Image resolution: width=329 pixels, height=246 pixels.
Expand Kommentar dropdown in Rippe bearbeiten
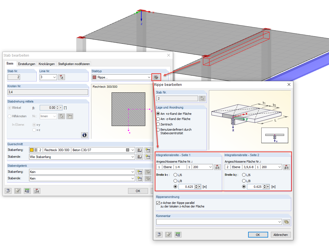279,222
